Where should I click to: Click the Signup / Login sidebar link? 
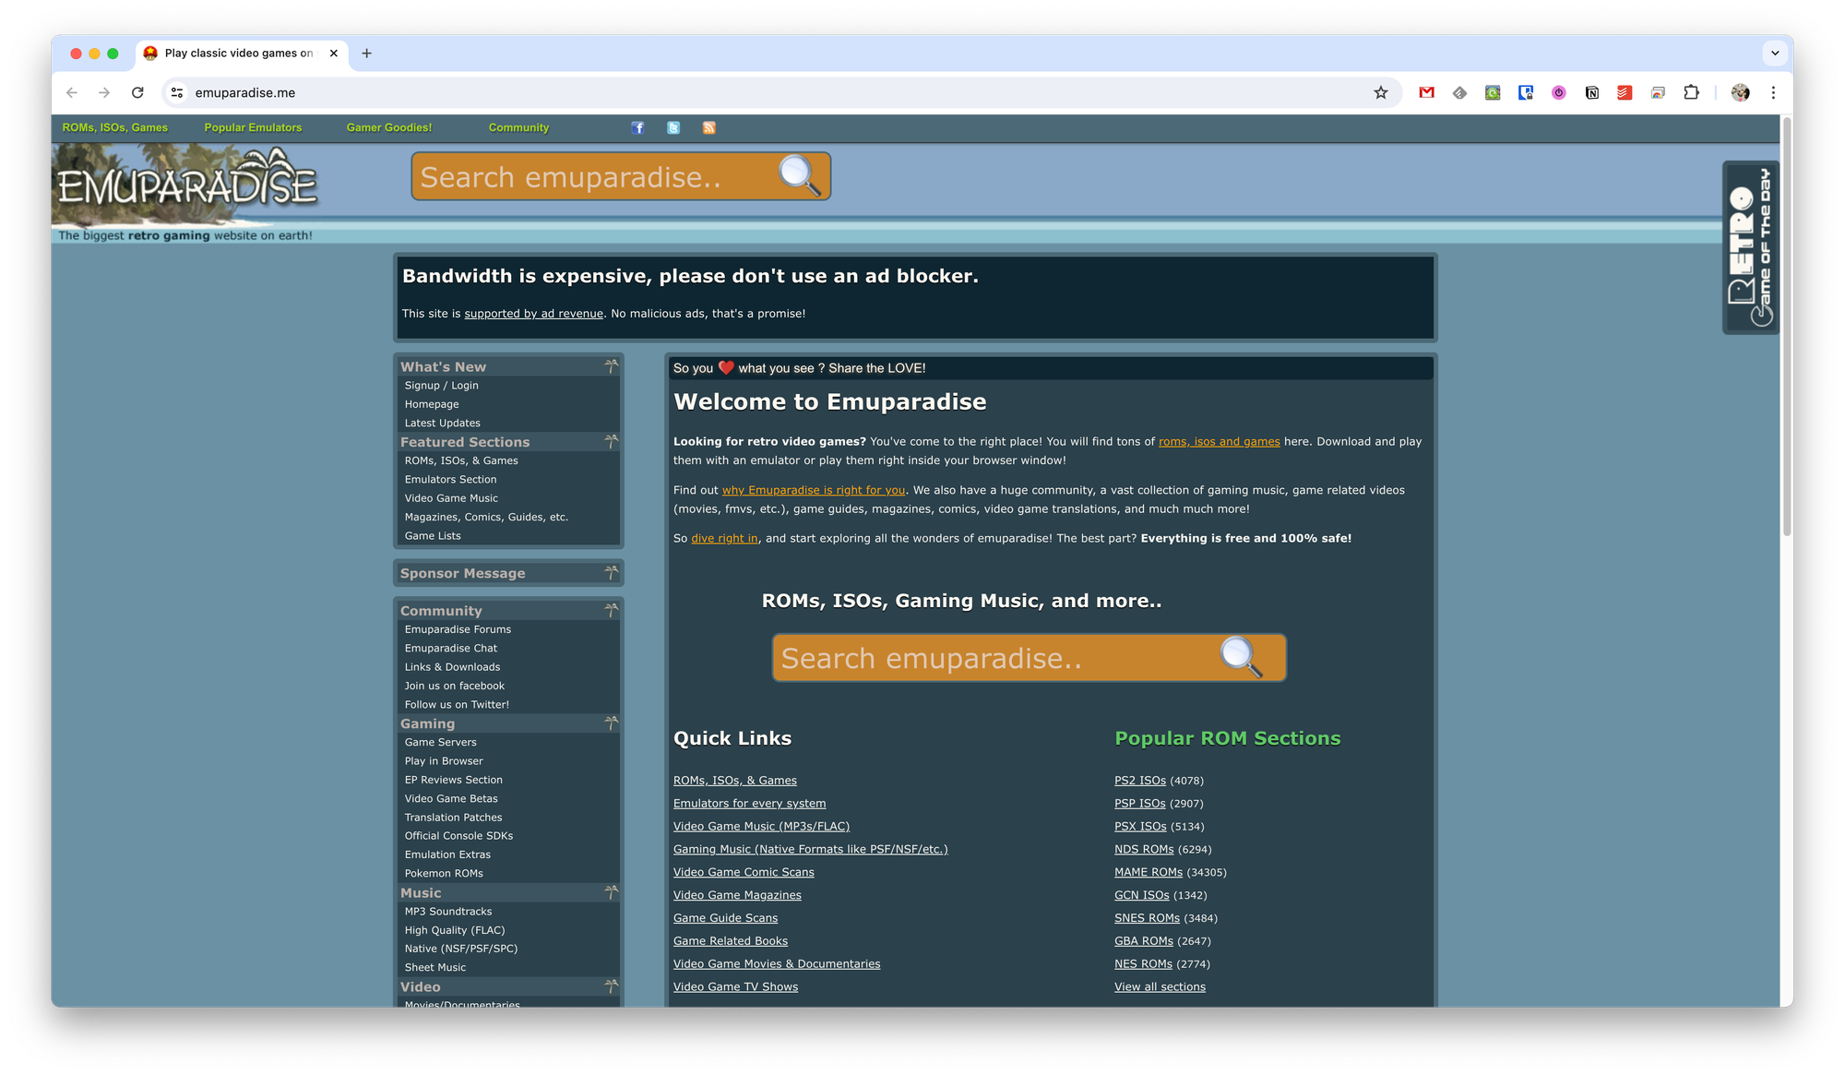(441, 386)
